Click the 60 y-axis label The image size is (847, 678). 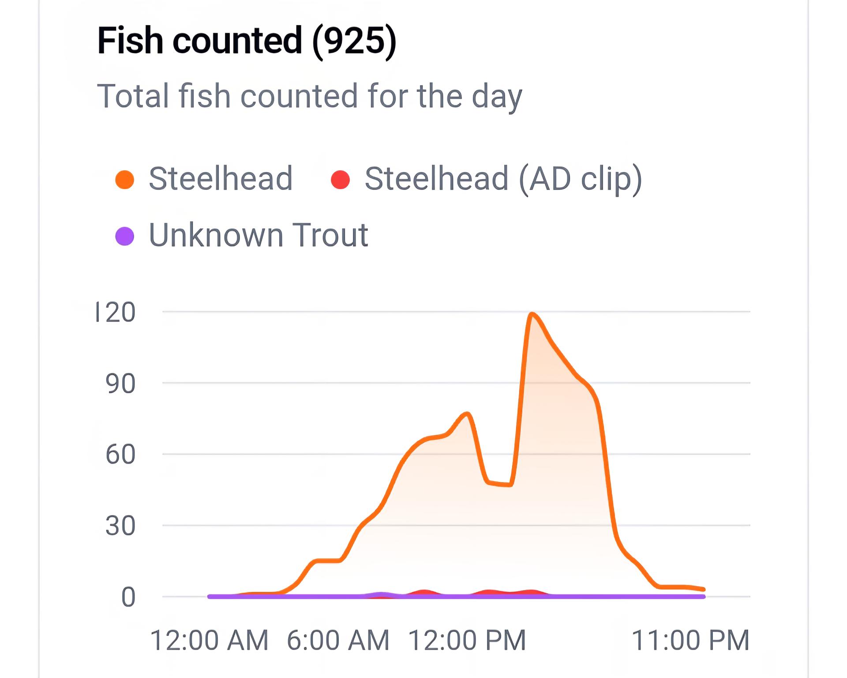120,455
